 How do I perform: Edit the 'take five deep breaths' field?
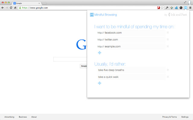pos(131,70)
